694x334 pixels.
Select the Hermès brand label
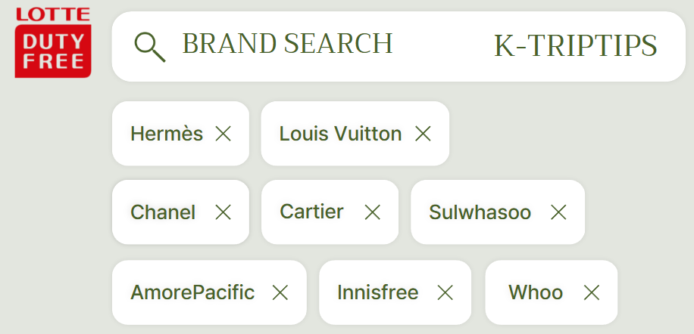tap(167, 134)
